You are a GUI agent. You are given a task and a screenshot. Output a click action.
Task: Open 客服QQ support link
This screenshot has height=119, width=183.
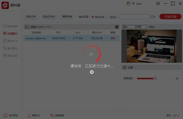(x=34, y=115)
